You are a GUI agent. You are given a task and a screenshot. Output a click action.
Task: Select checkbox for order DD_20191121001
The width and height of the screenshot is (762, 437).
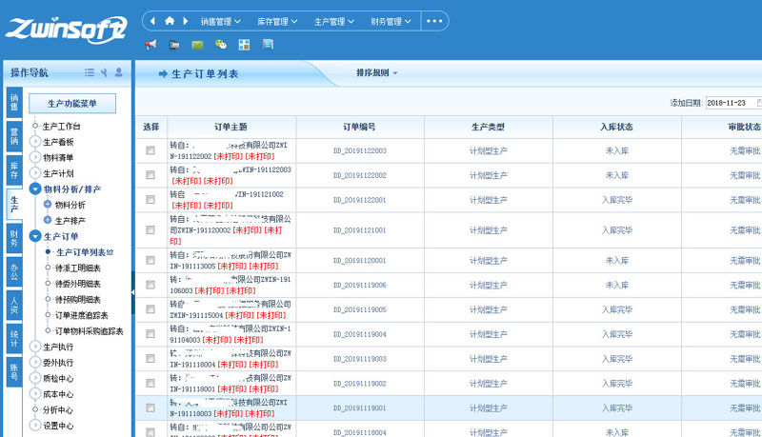tap(150, 230)
